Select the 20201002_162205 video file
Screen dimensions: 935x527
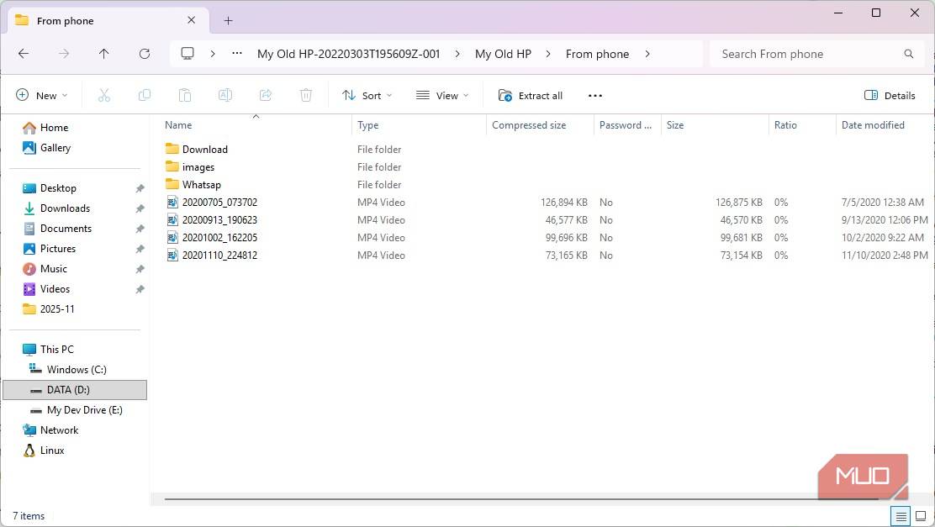tap(219, 238)
